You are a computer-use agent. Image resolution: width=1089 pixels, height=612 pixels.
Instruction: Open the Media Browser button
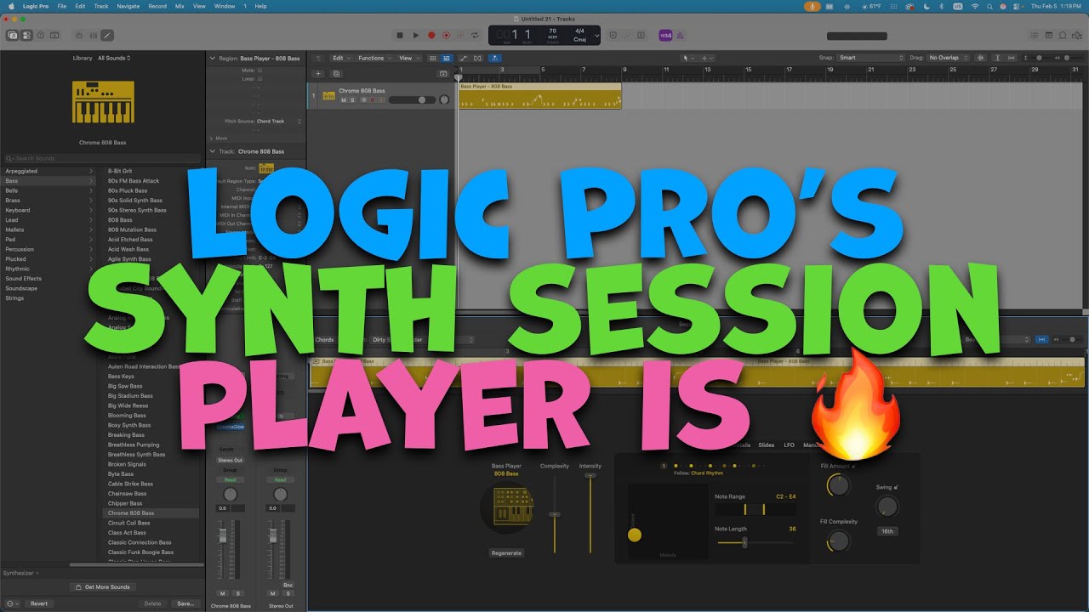pyautogui.click(x=1076, y=35)
